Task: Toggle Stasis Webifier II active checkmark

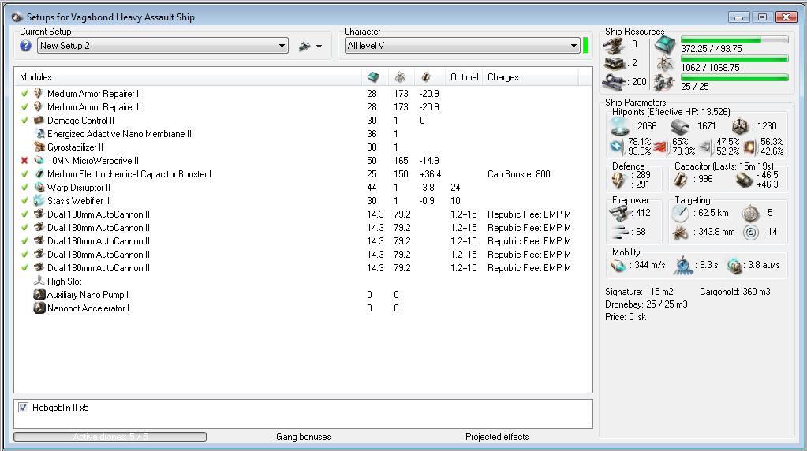Action: coord(24,200)
